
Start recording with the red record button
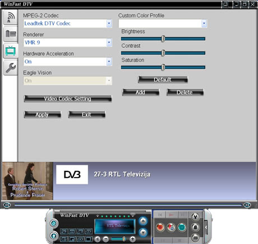160,227
